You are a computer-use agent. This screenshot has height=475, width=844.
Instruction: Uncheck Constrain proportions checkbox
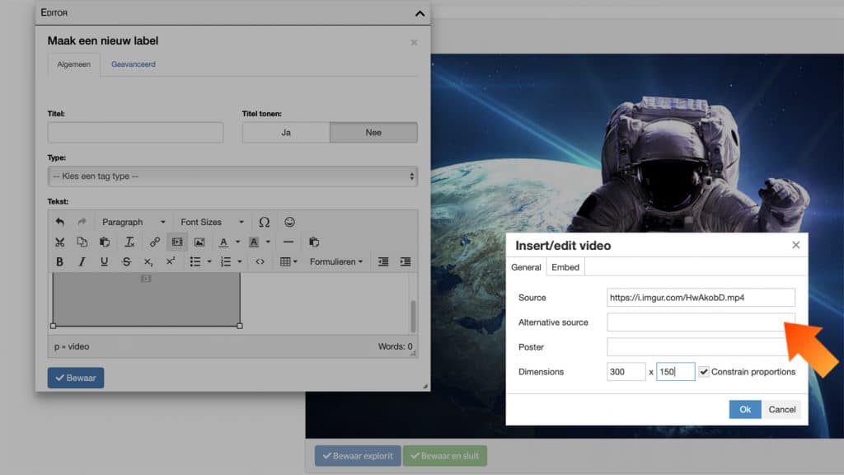[704, 372]
